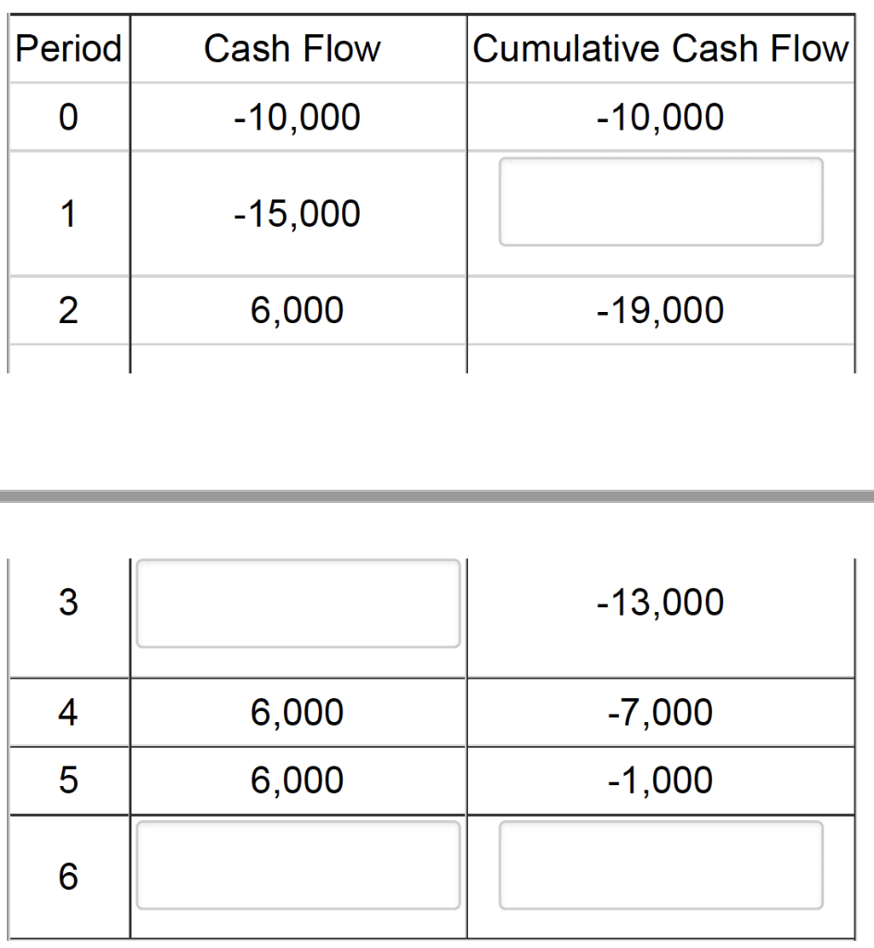Click the Period 6 cumulative cash flow input
The height and width of the screenshot is (948, 874).
[x=660, y=866]
